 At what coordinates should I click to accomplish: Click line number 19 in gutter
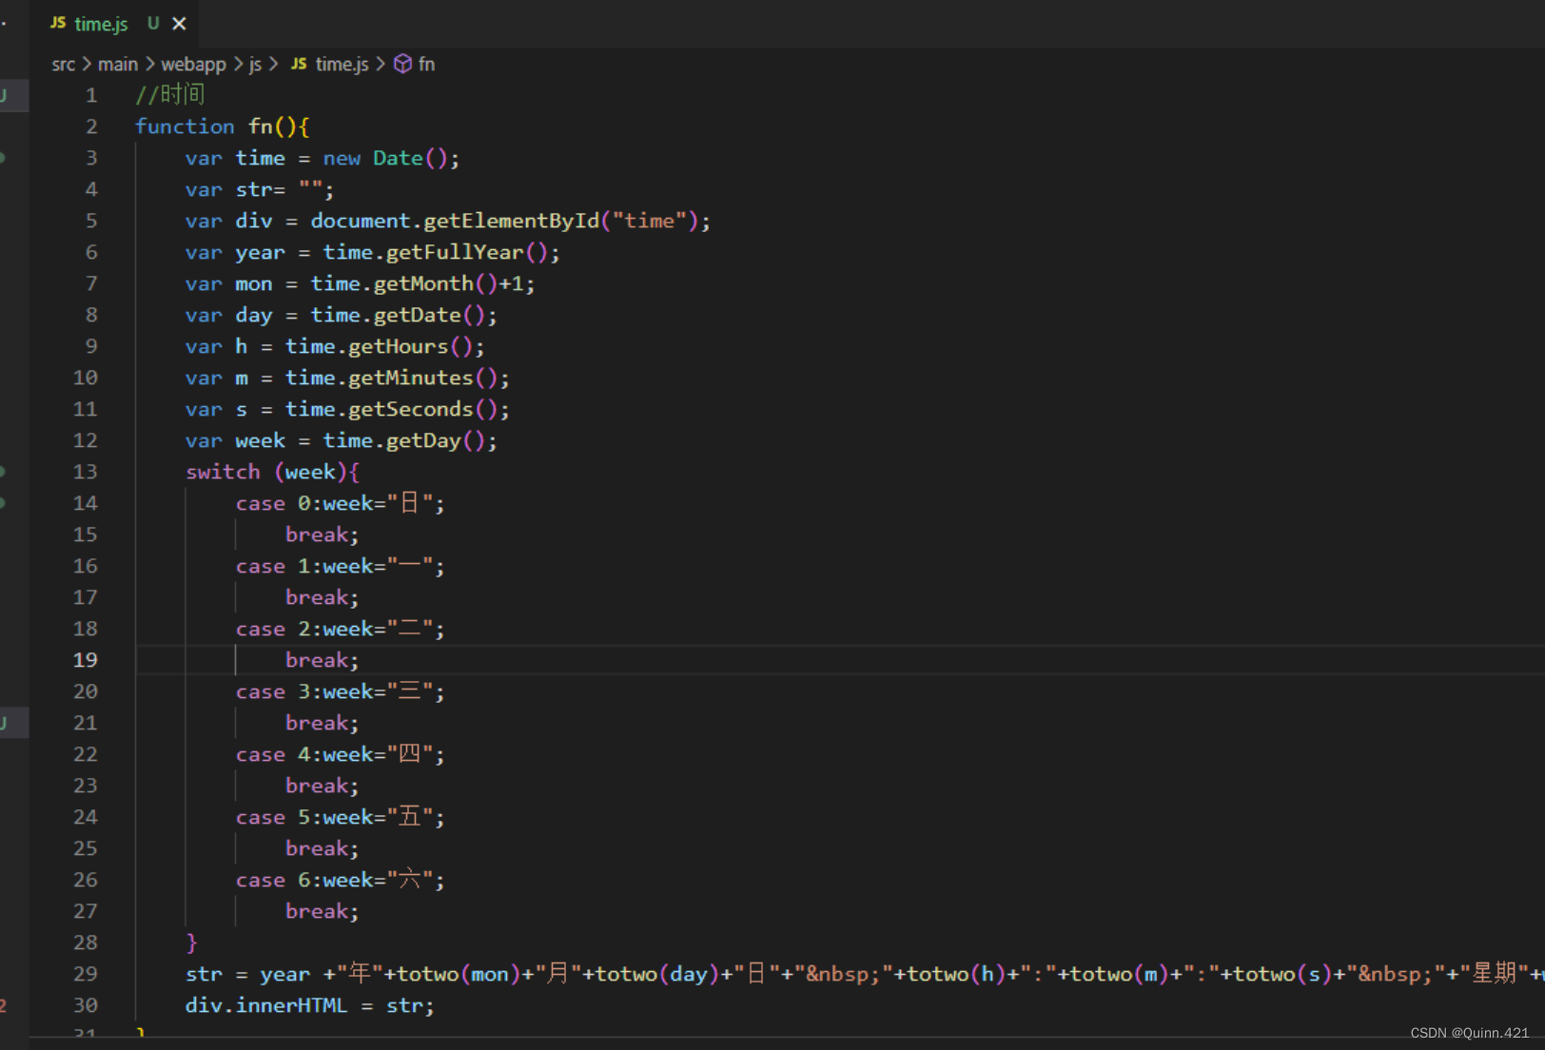click(x=85, y=660)
